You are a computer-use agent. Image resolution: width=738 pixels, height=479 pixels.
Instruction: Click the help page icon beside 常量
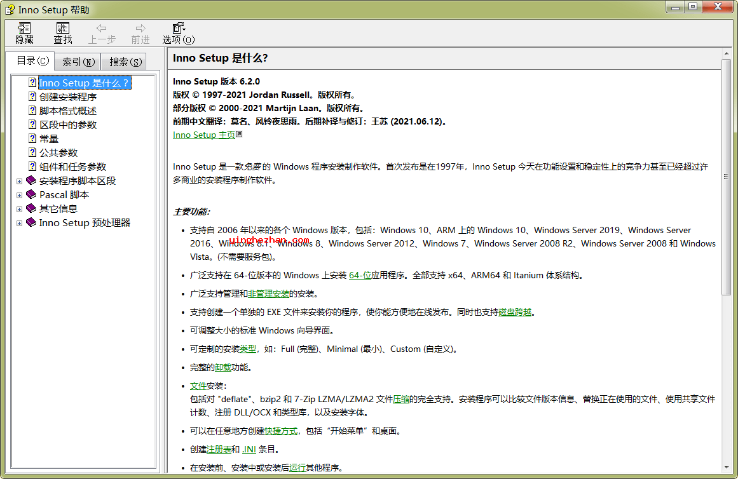pos(32,138)
